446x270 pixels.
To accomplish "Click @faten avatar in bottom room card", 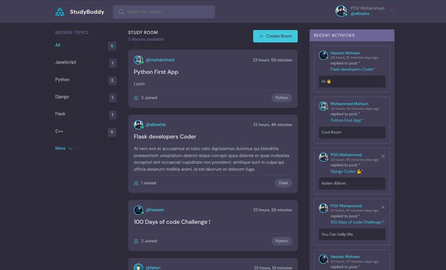I will coord(139,267).
